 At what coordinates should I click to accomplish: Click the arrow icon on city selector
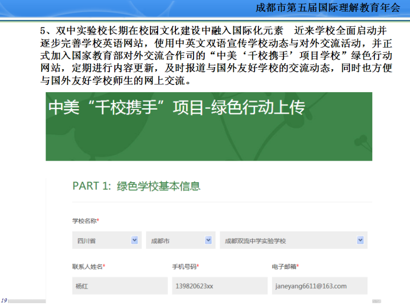208,240
